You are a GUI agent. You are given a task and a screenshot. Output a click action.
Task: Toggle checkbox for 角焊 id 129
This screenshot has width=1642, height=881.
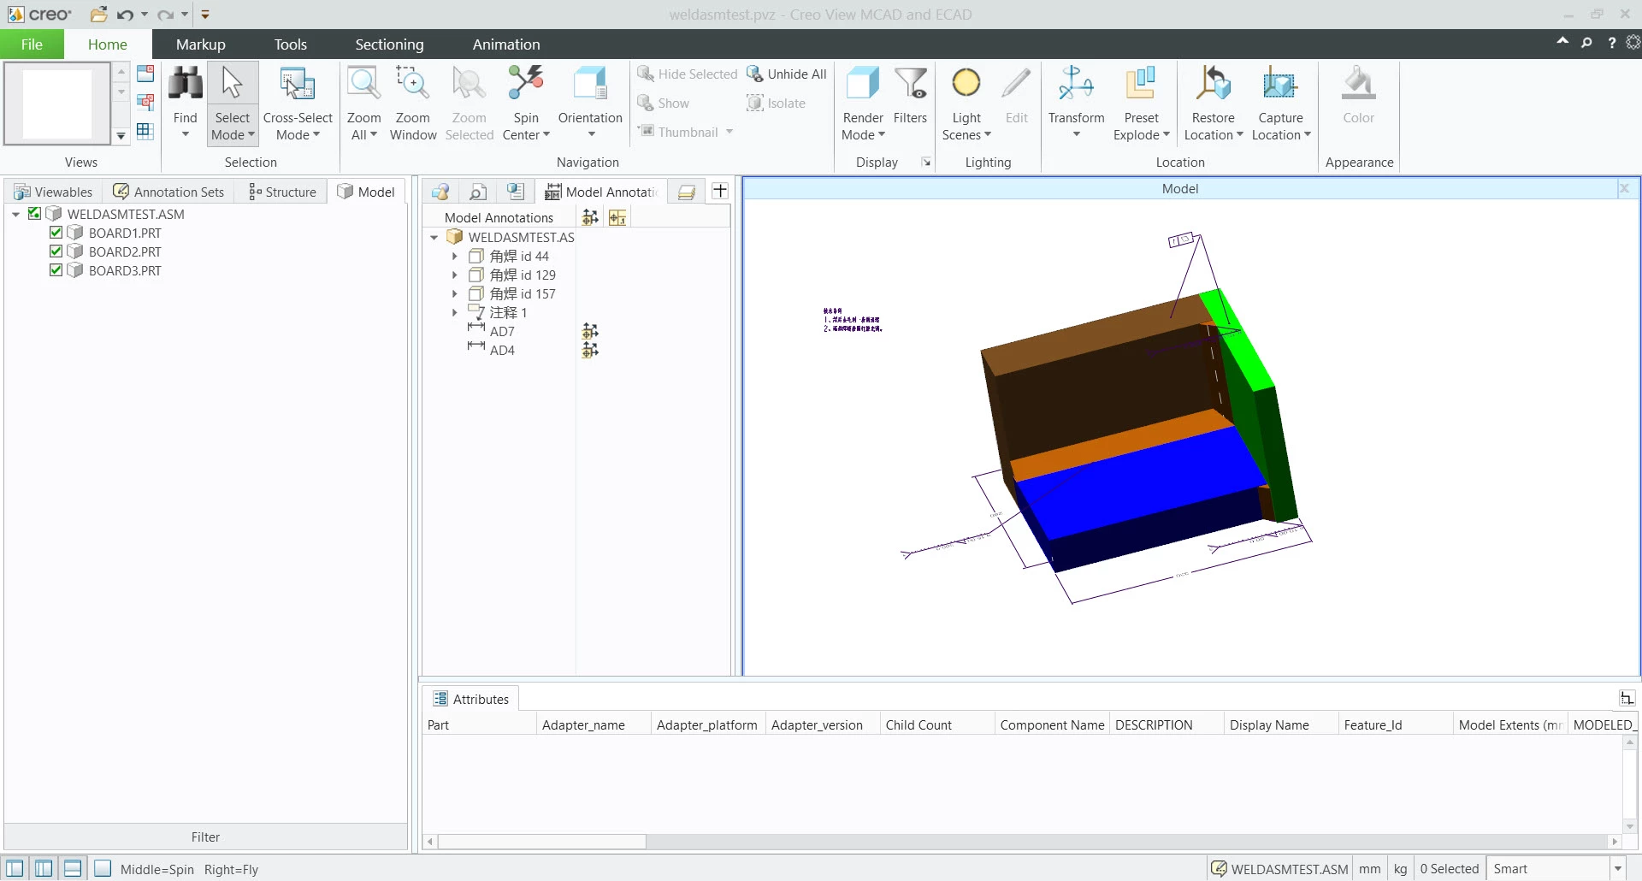tap(476, 275)
